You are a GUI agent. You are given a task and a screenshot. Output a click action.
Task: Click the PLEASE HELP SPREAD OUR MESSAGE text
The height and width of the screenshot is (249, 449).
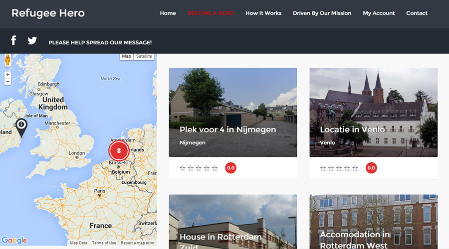[100, 43]
